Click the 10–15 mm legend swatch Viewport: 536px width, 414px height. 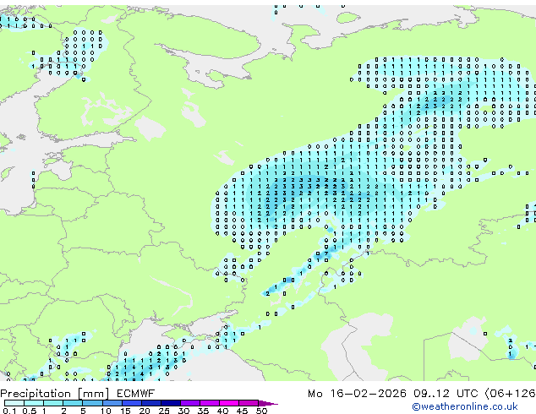point(112,403)
